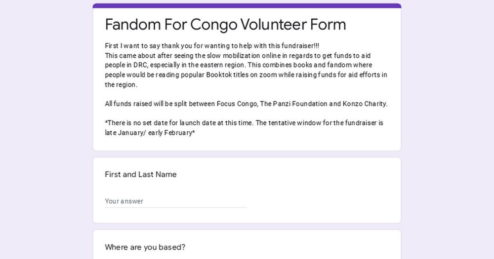Viewport: 494px width, 259px height.
Task: Click the 'This came about after seeing' line
Action: tap(238, 56)
